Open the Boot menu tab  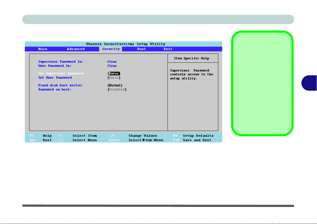click(x=142, y=49)
